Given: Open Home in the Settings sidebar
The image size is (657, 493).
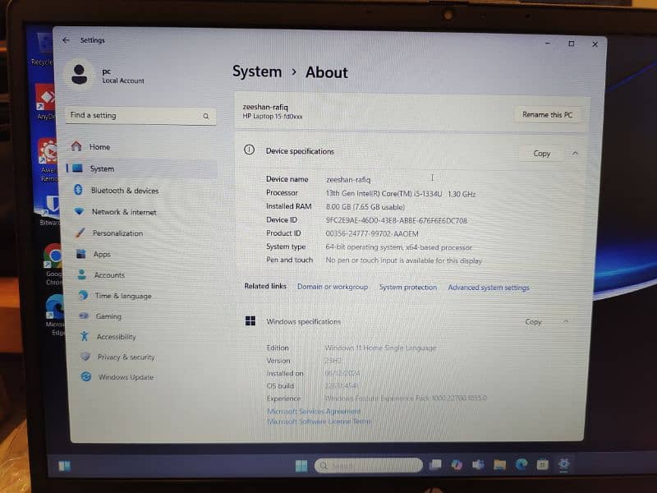Looking at the screenshot, I should (99, 147).
